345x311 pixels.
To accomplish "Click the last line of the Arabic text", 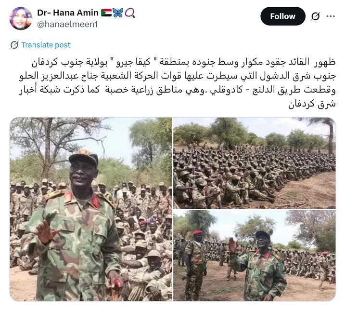I will pyautogui.click(x=312, y=104).
